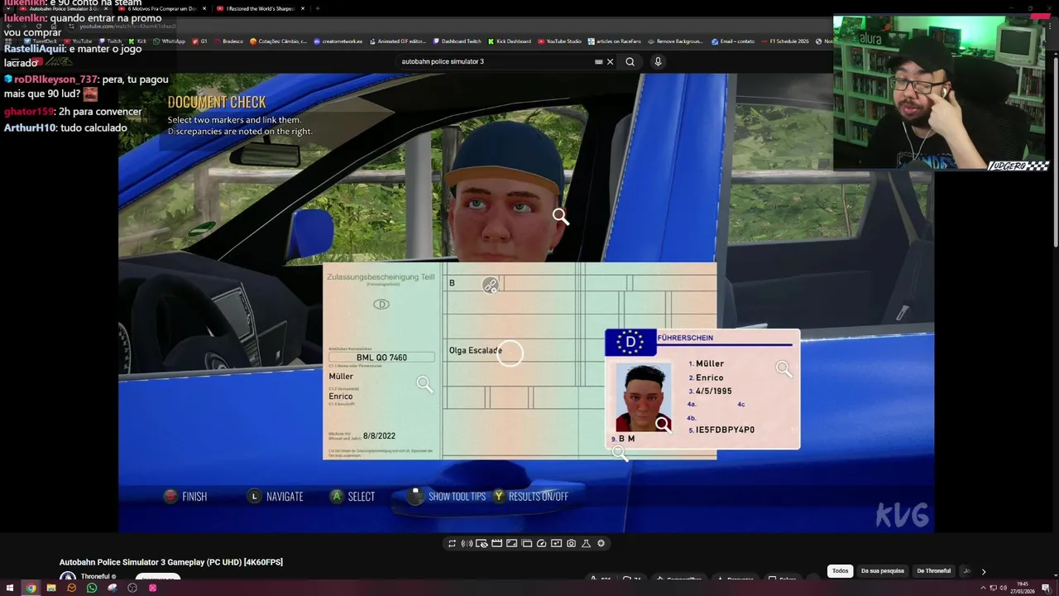Viewport: 1059px width, 596px height.
Task: Clear the YouTube search query
Action: coord(611,61)
